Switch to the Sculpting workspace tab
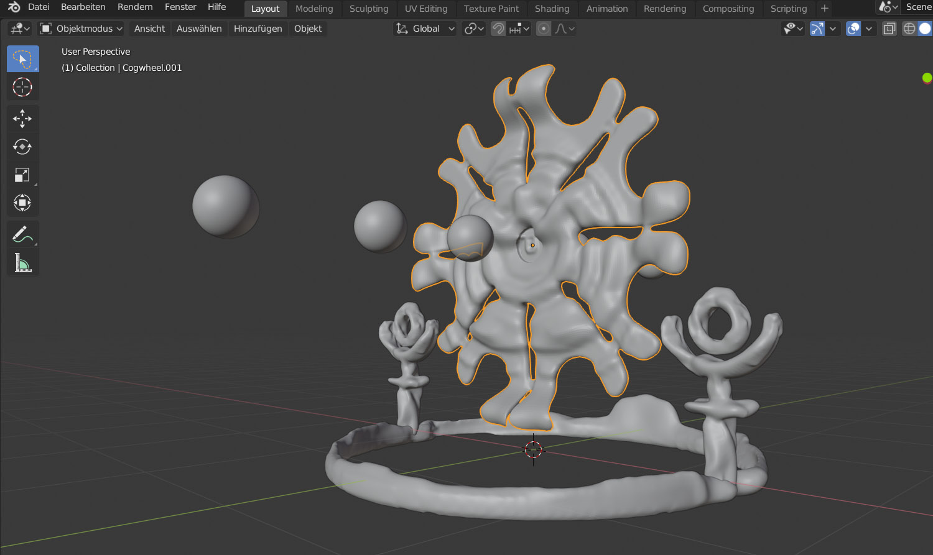This screenshot has width=933, height=555. 369,9
